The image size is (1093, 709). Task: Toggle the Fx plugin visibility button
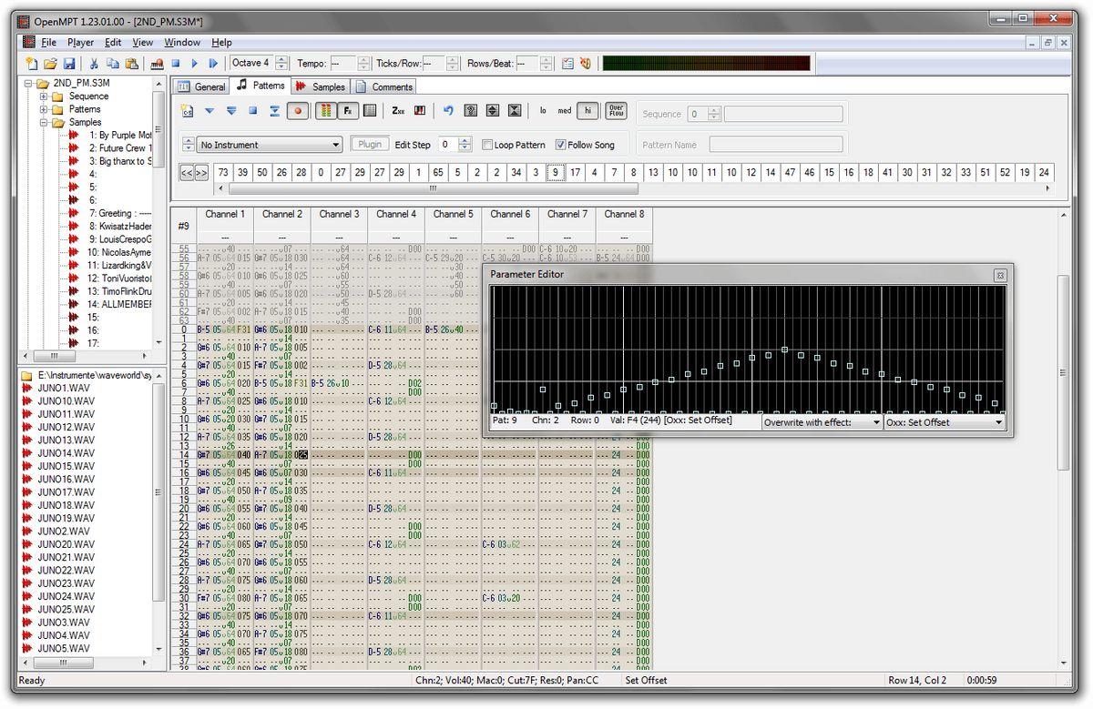(x=347, y=111)
